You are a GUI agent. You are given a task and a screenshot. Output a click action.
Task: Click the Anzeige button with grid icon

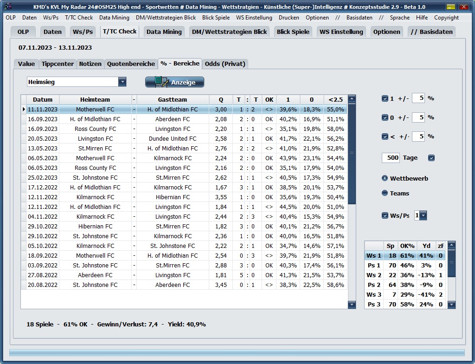(x=174, y=82)
